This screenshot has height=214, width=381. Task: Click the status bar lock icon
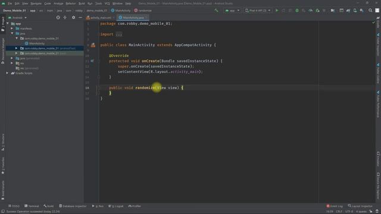click(x=371, y=212)
